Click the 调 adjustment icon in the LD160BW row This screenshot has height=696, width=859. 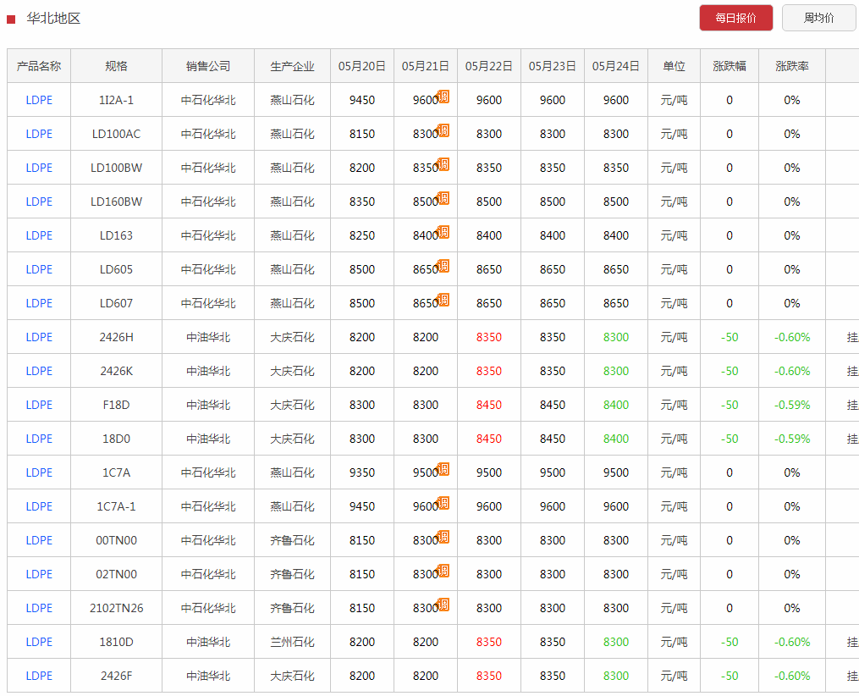pos(443,198)
